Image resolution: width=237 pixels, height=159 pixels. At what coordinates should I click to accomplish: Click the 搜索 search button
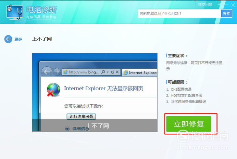pos(226,14)
